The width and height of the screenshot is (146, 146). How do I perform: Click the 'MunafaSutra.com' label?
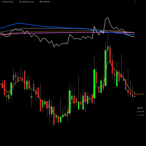point(27,2)
